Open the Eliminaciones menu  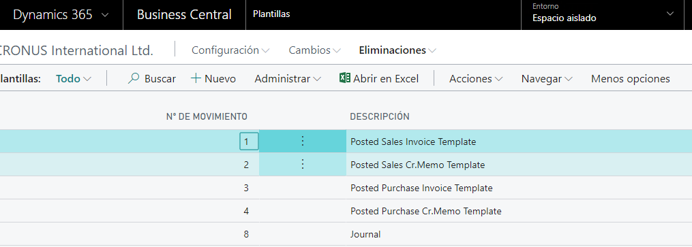point(397,50)
